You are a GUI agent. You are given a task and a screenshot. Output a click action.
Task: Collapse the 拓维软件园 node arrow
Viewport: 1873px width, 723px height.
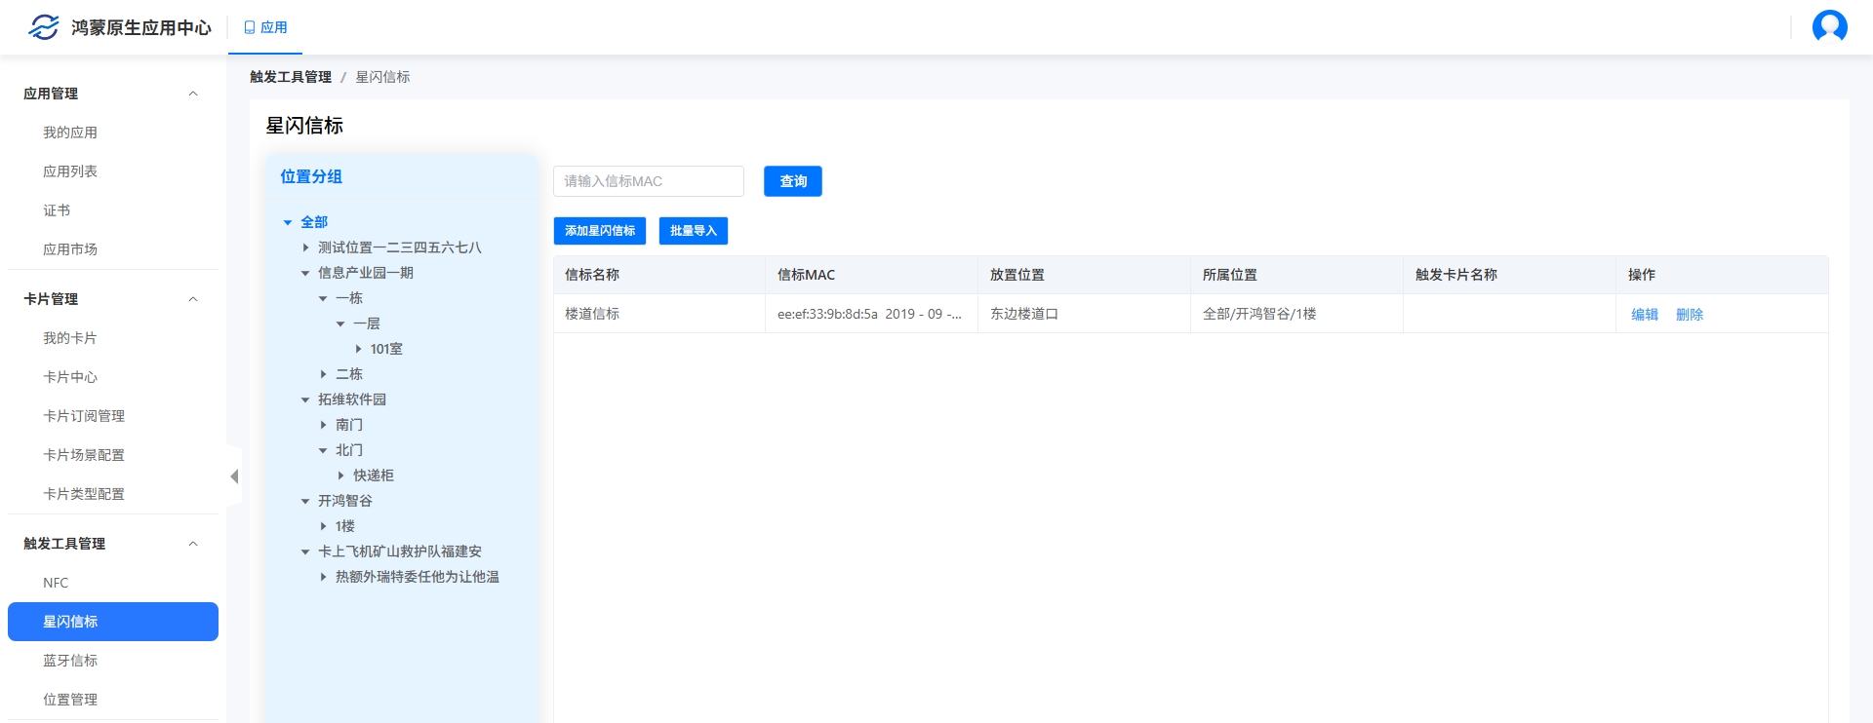[x=305, y=400]
